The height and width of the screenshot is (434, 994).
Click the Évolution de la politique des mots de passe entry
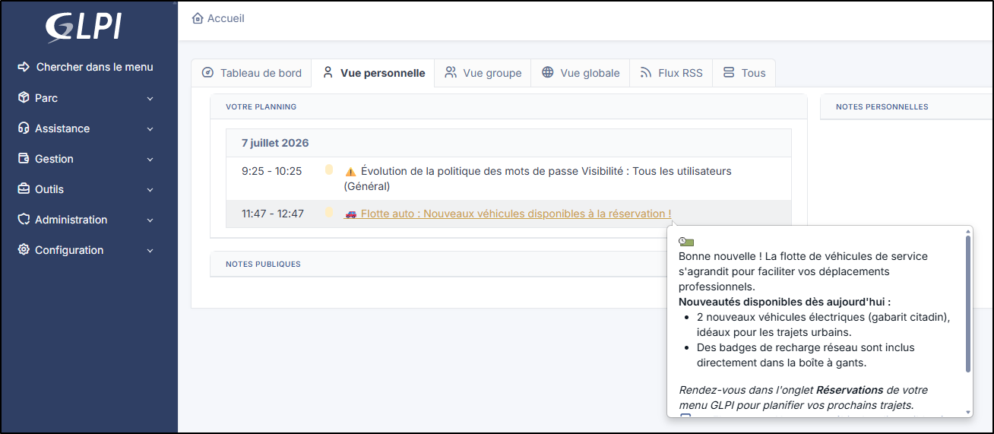[537, 179]
